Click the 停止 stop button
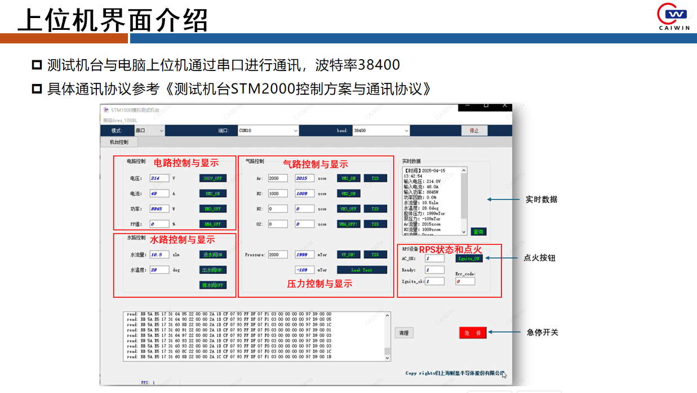Image resolution: width=697 pixels, height=393 pixels. (474, 130)
